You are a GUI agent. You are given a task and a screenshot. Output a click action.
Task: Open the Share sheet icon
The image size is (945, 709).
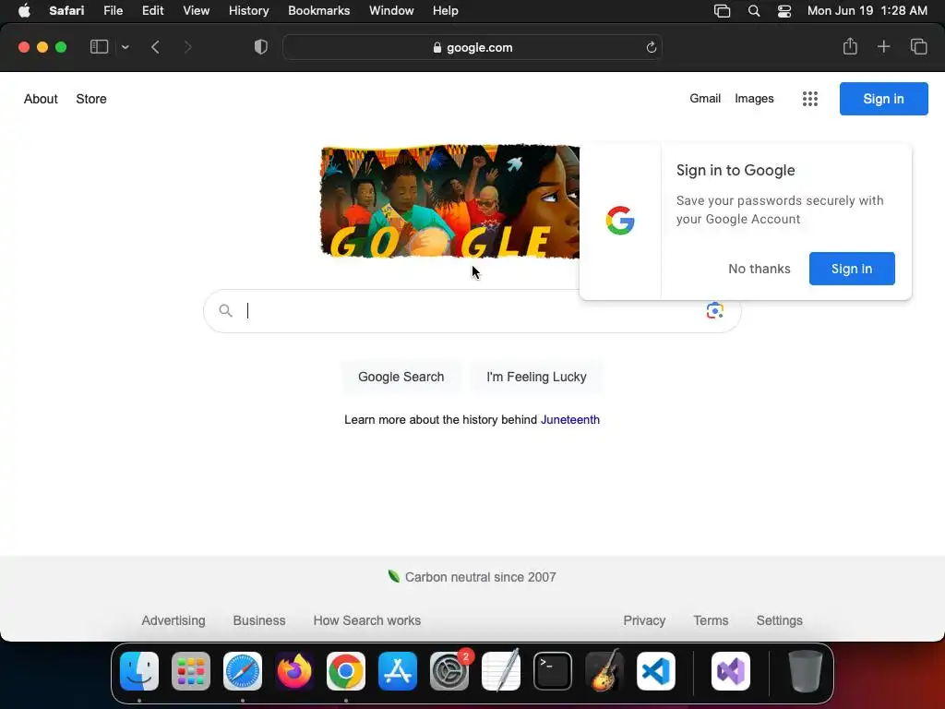coord(850,46)
